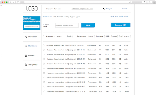The height and width of the screenshot is (95, 156).
Task: Reload the page with refresh icon
Action: 130,2
